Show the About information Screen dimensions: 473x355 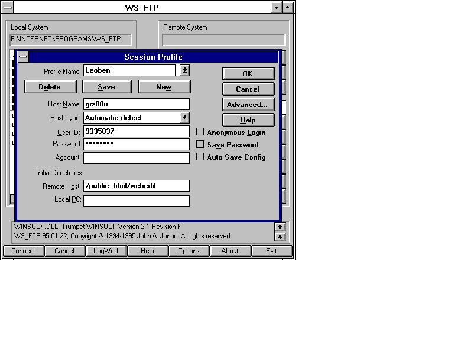pyautogui.click(x=230, y=251)
